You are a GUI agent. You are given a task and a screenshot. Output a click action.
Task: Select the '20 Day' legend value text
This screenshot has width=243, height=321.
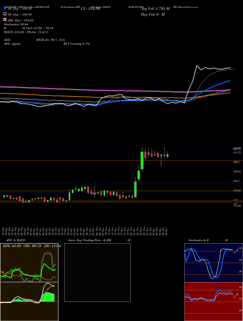[19, 8]
